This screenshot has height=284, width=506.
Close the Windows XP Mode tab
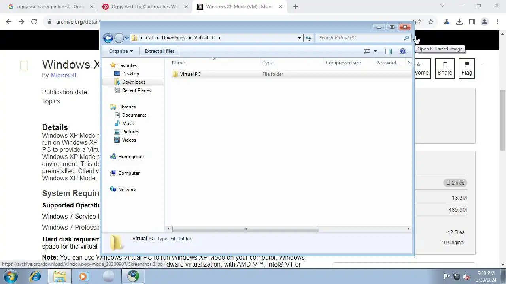coord(281,7)
